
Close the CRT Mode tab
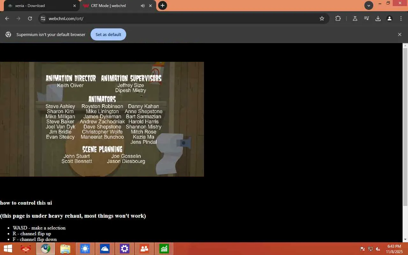pyautogui.click(x=150, y=6)
